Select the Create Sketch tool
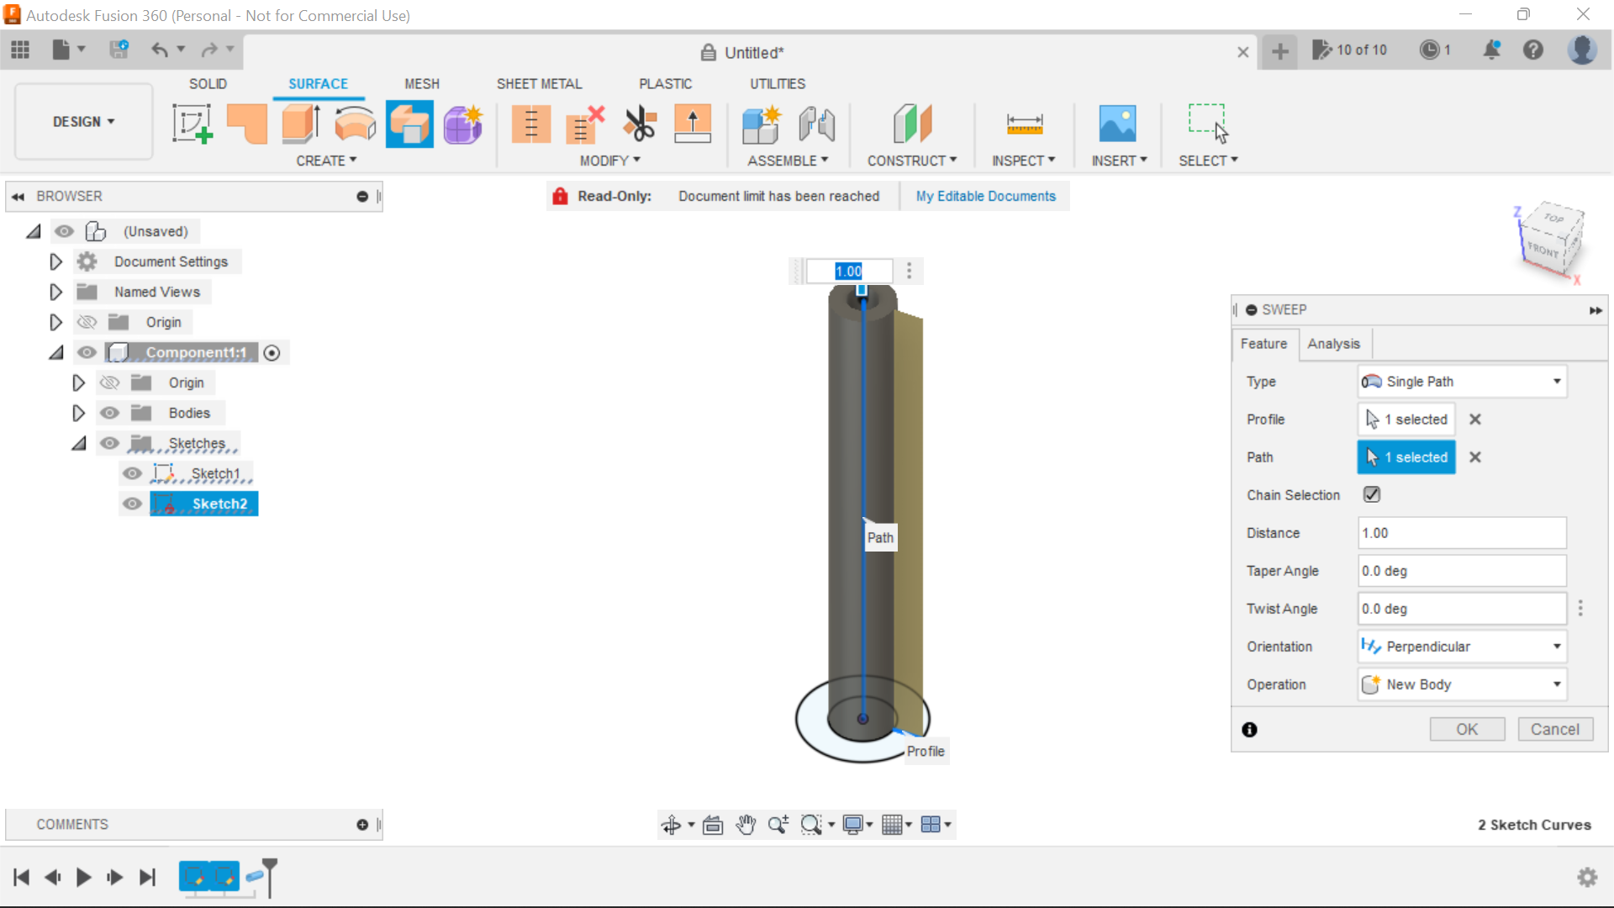The image size is (1614, 908). pyautogui.click(x=192, y=124)
